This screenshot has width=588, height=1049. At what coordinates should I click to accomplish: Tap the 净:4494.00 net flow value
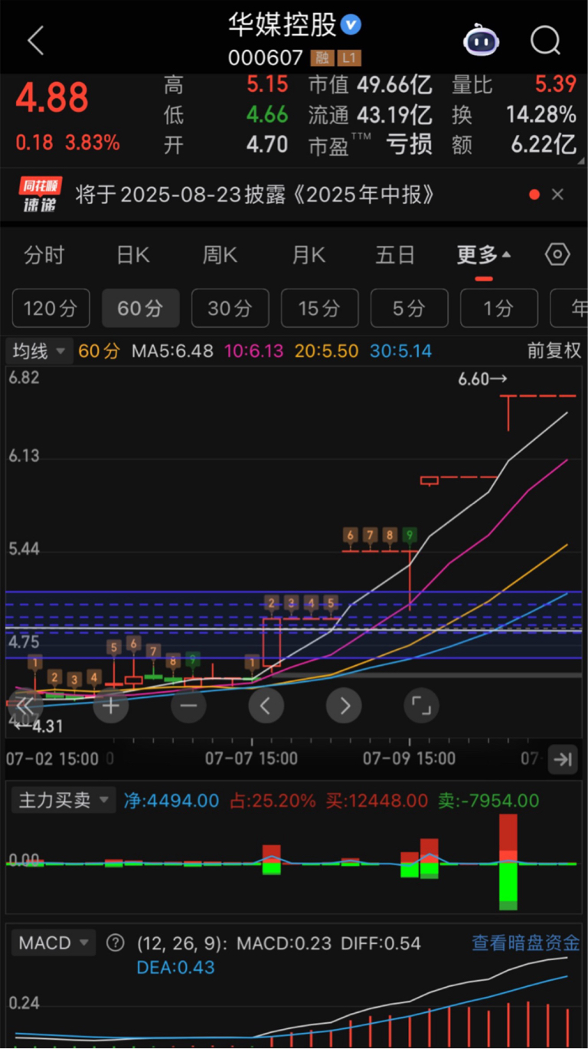tap(171, 801)
